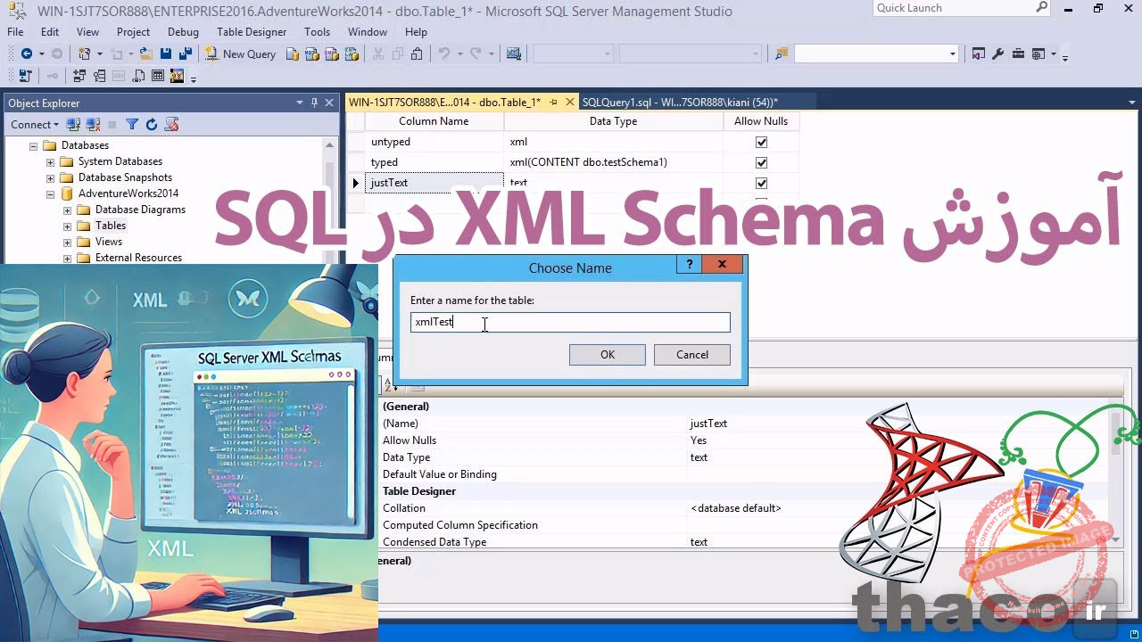Viewport: 1142px width, 642px height.
Task: Toggle Allow Nulls for the untyped column
Action: (x=761, y=141)
